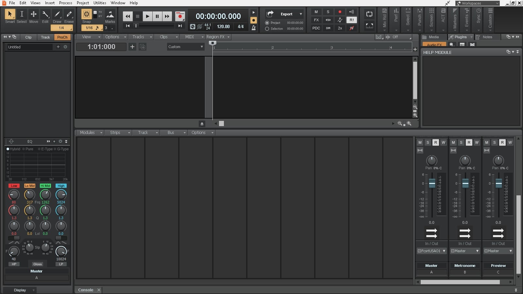Toggle the Gloss button in EQ
The width and height of the screenshot is (523, 294).
pos(38,264)
